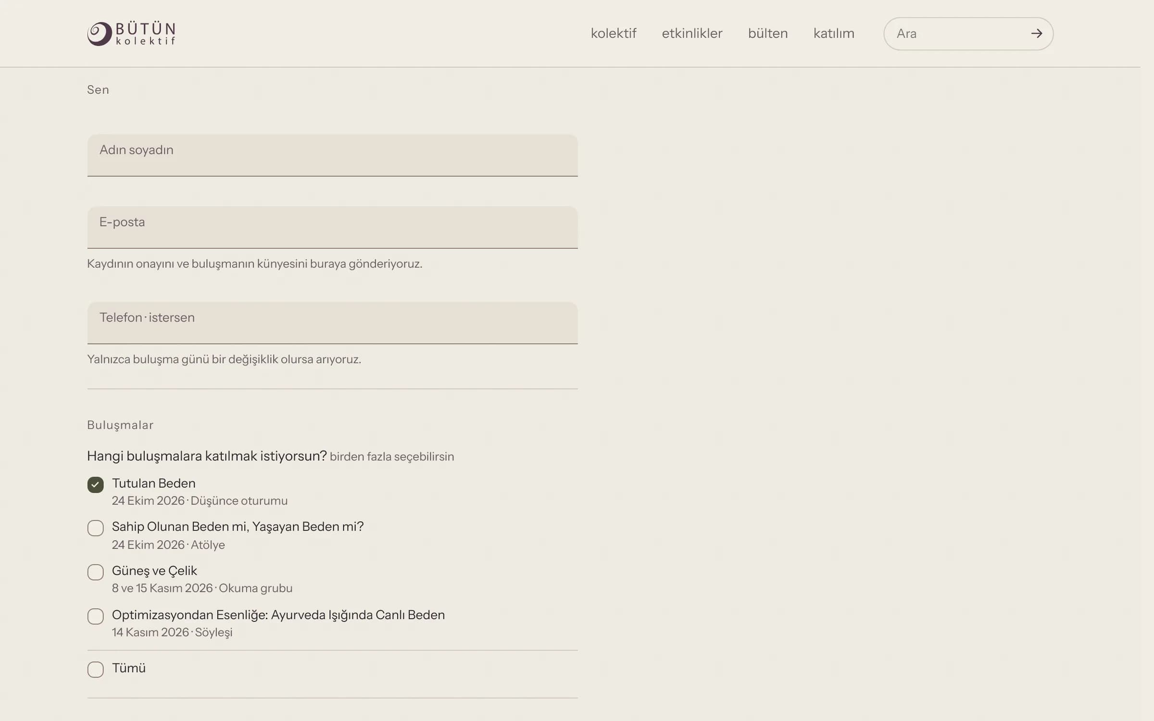Click 'Hangi buluşmalara katılmak istiyorsun?' question
This screenshot has height=721, width=1154.
pos(207,456)
